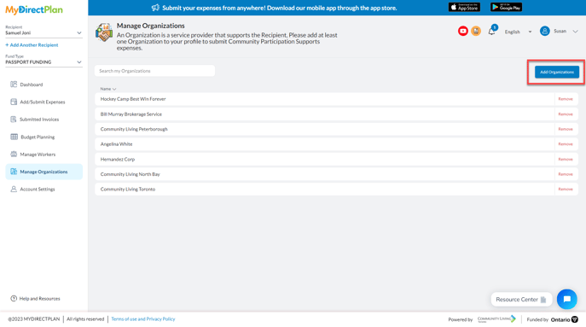Click the orange guide icon beside YouTube

point(476,31)
